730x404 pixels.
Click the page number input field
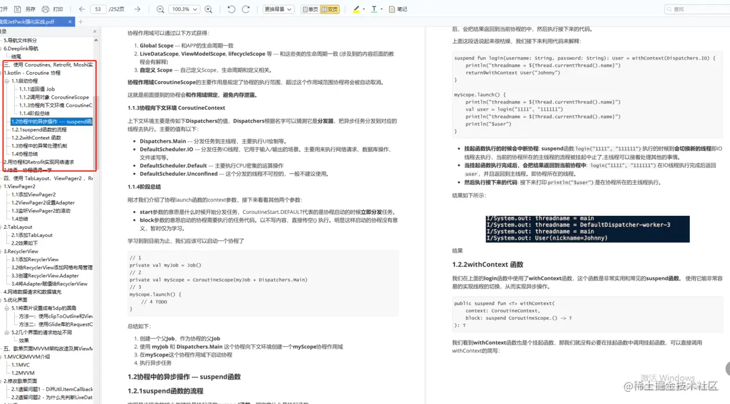pos(98,9)
